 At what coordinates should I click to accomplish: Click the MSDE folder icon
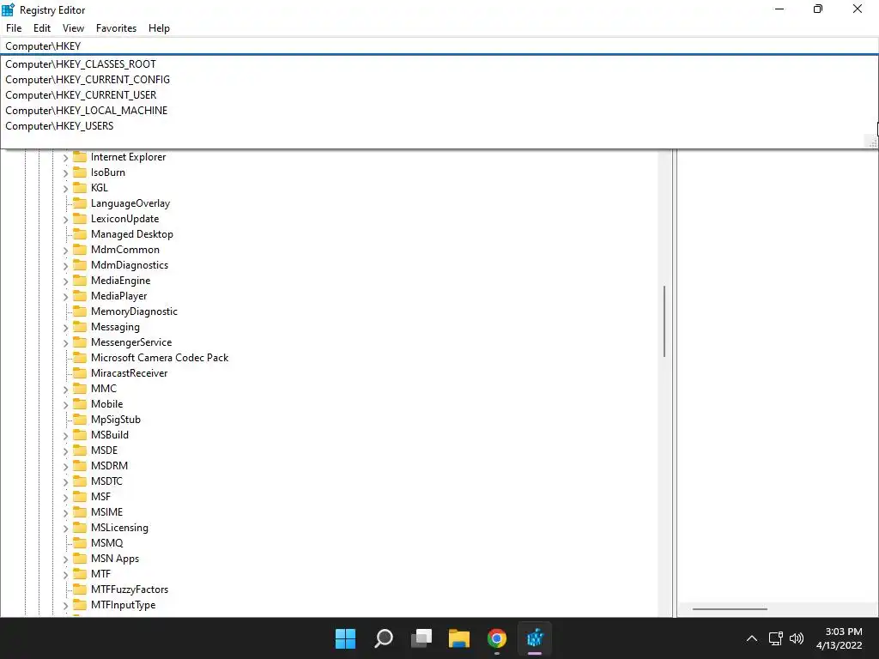click(80, 450)
